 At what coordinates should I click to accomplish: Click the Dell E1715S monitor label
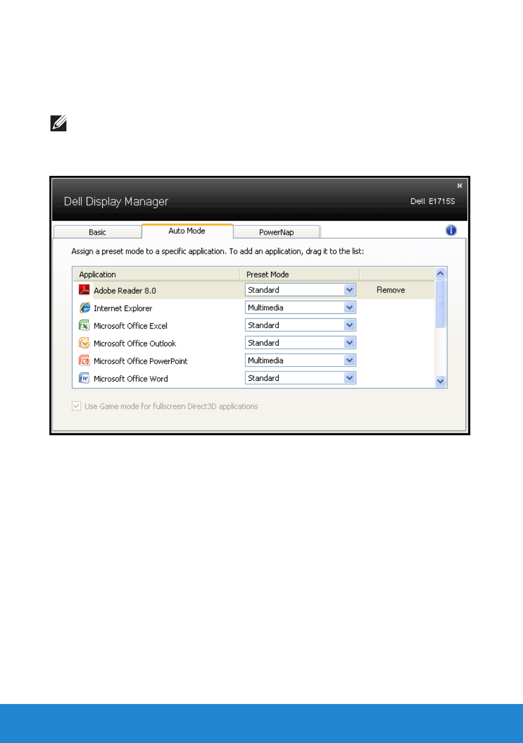[432, 201]
